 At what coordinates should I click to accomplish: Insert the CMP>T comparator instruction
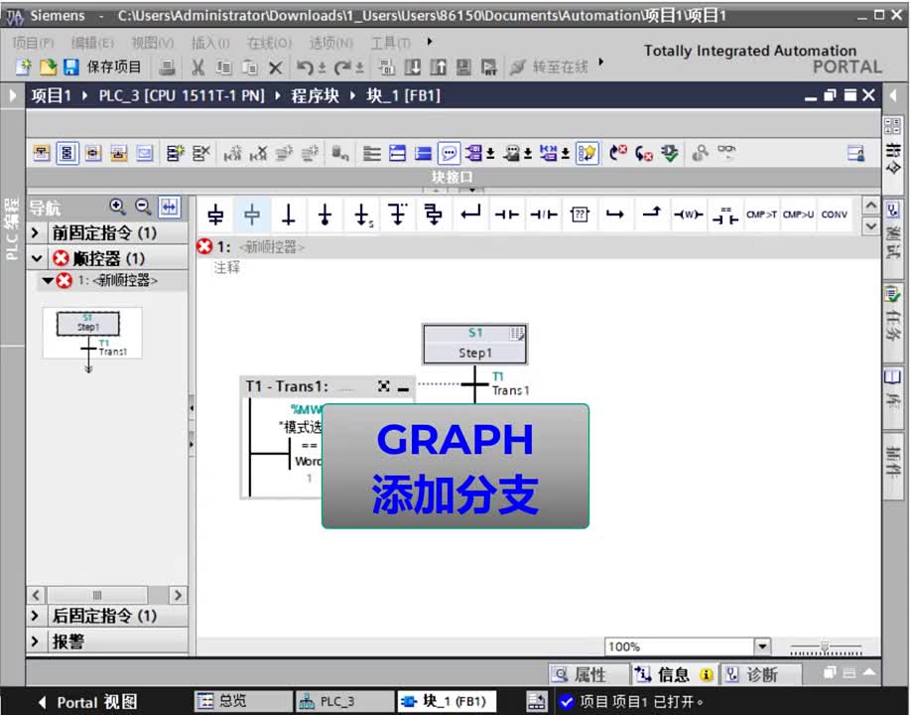[x=762, y=215]
